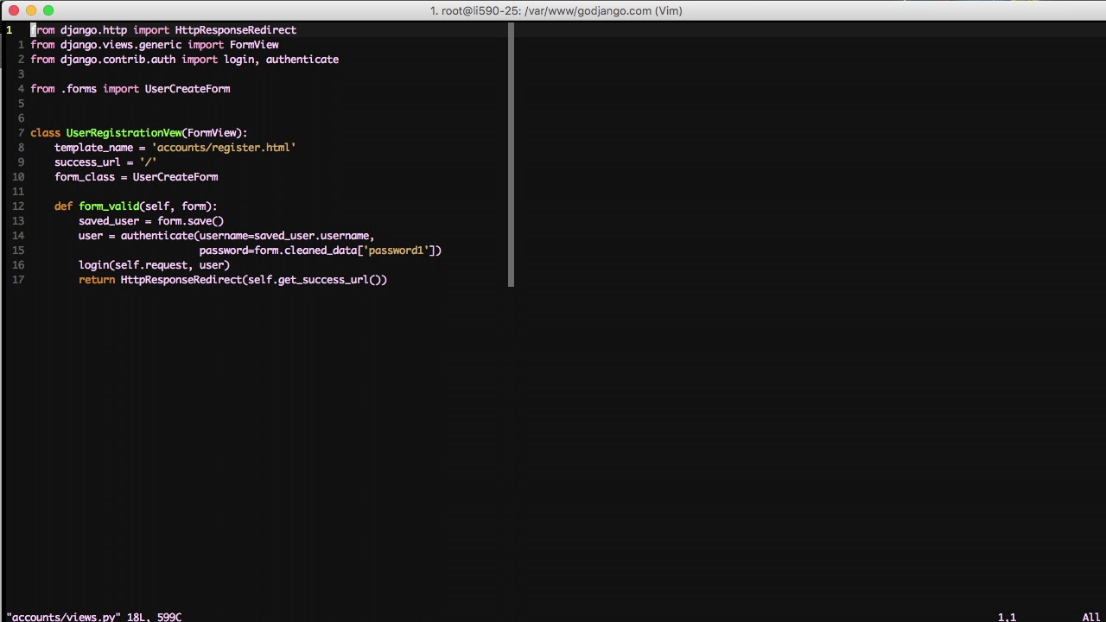Click on 'HttpResponseRedirect' in the first import line
The height and width of the screenshot is (622, 1106).
[235, 30]
